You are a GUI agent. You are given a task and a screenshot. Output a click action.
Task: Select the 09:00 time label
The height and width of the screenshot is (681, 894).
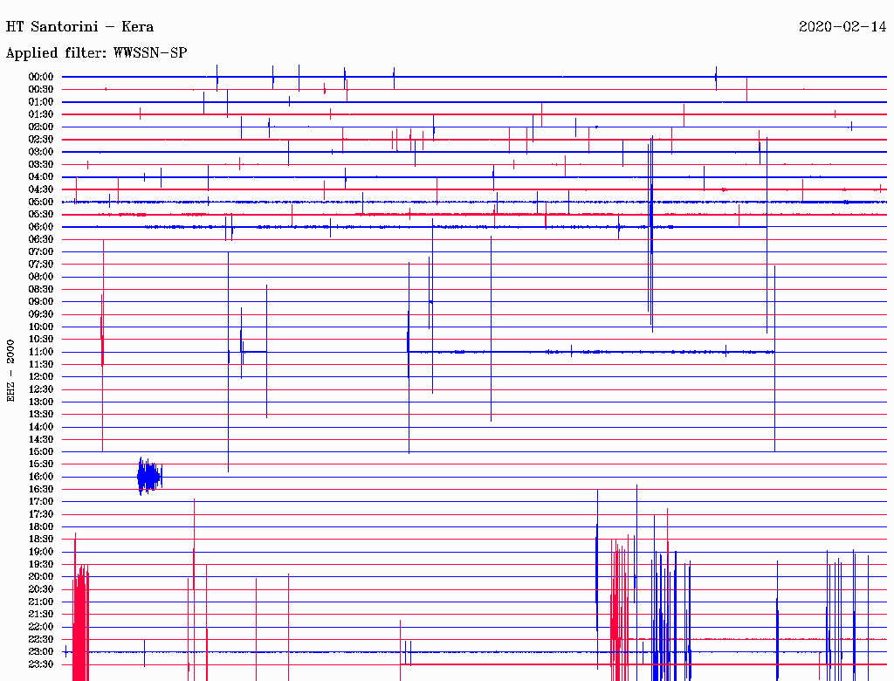tap(41, 302)
